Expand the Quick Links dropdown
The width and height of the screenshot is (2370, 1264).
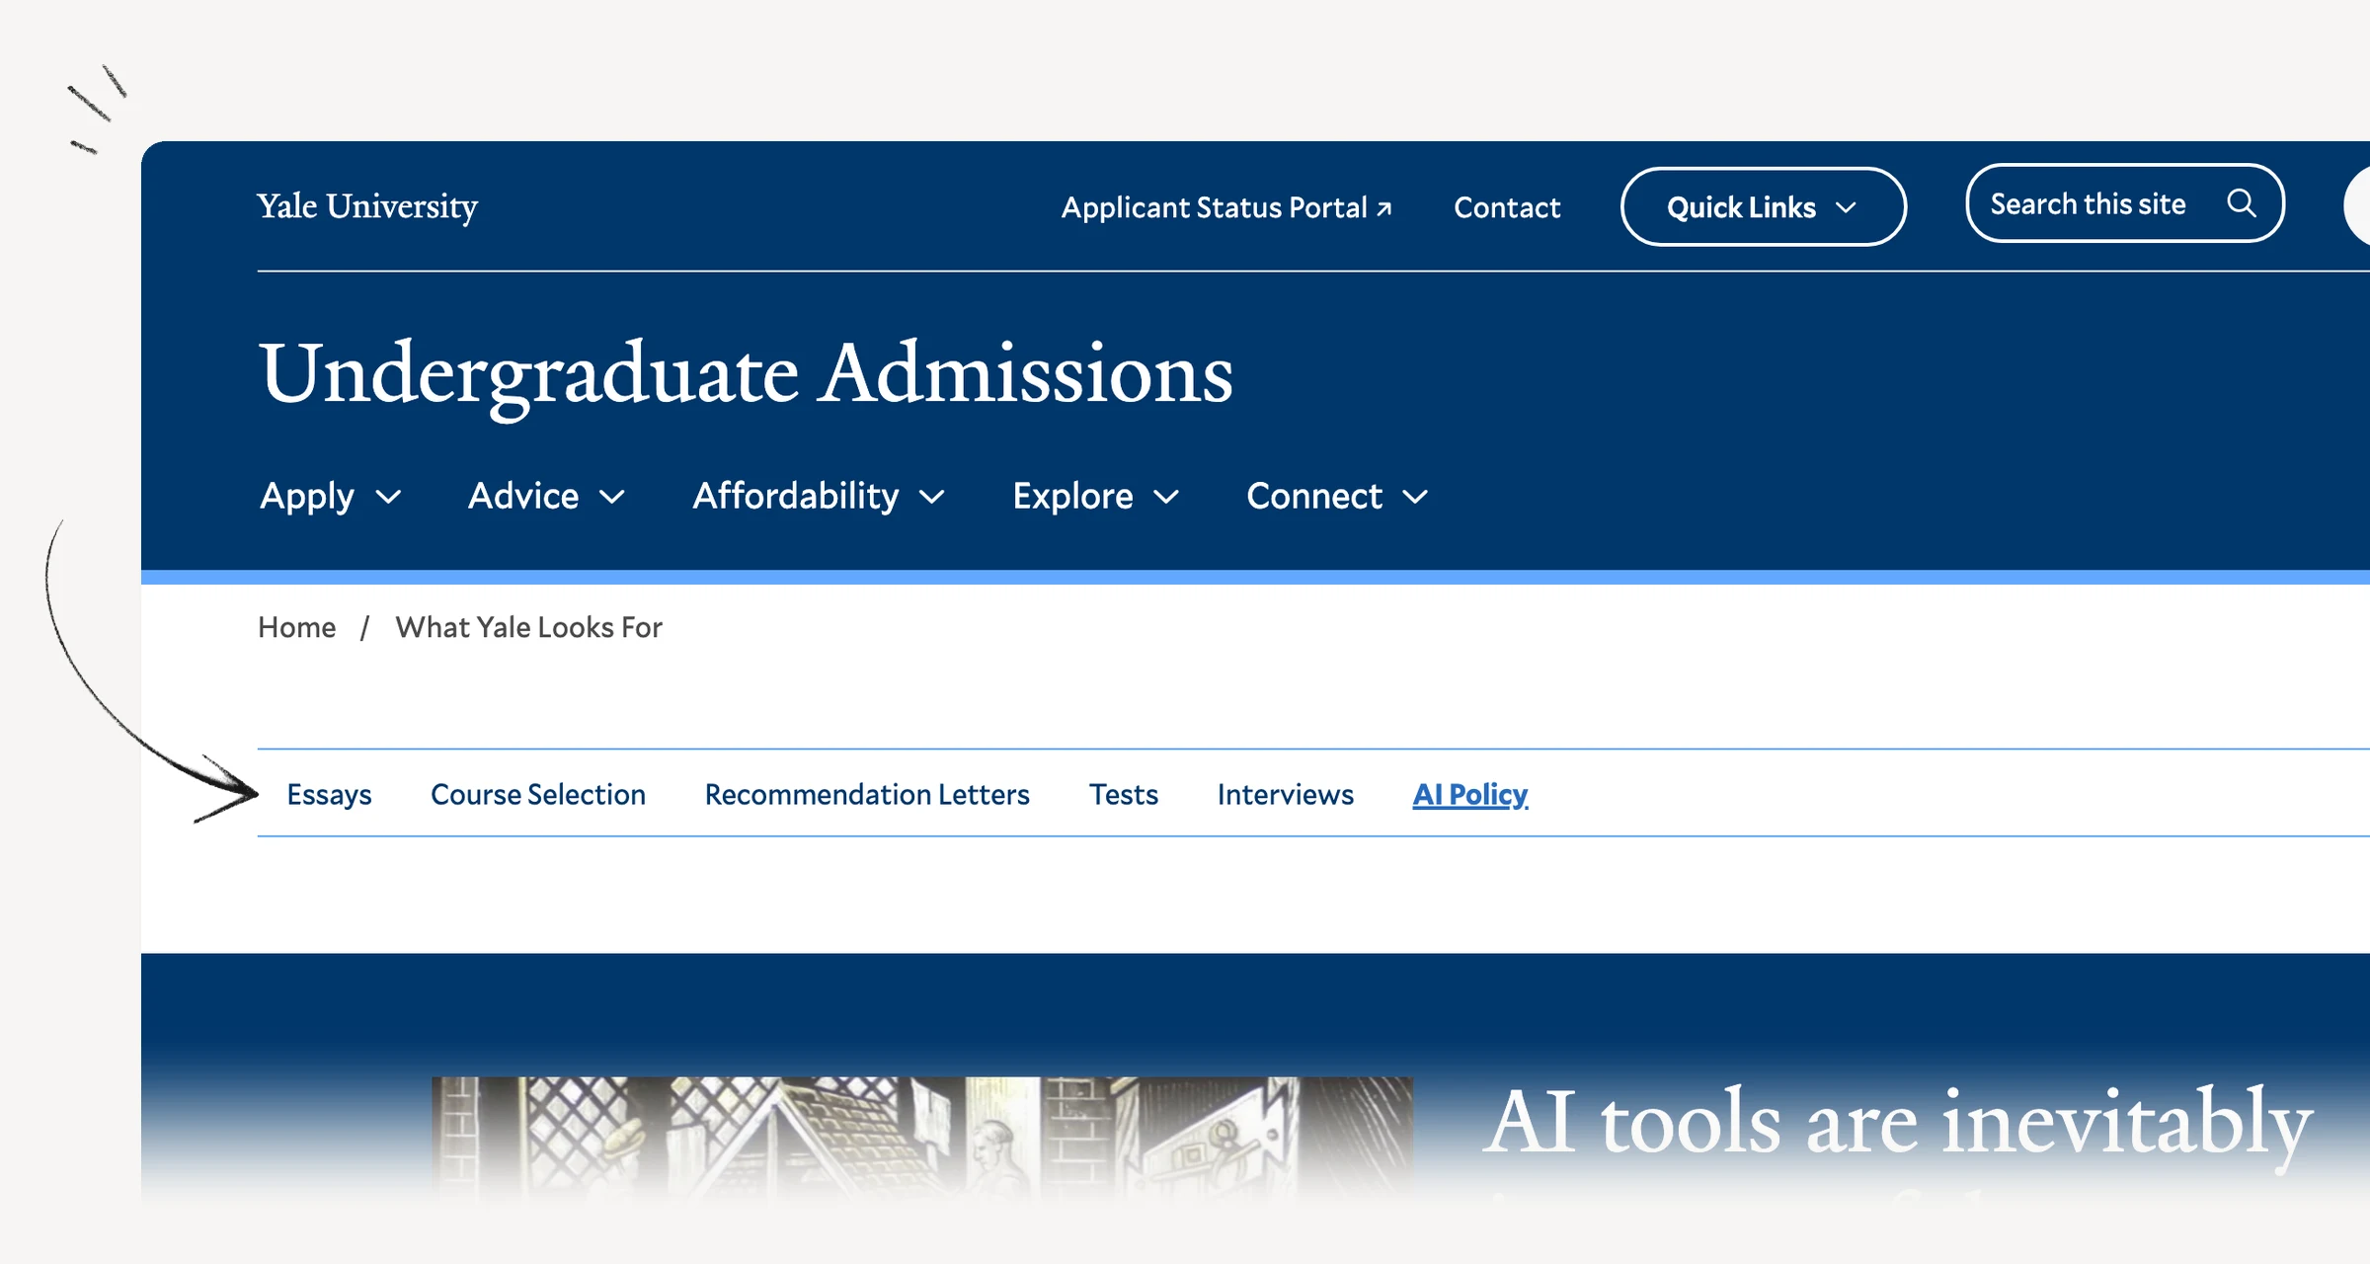tap(1763, 207)
